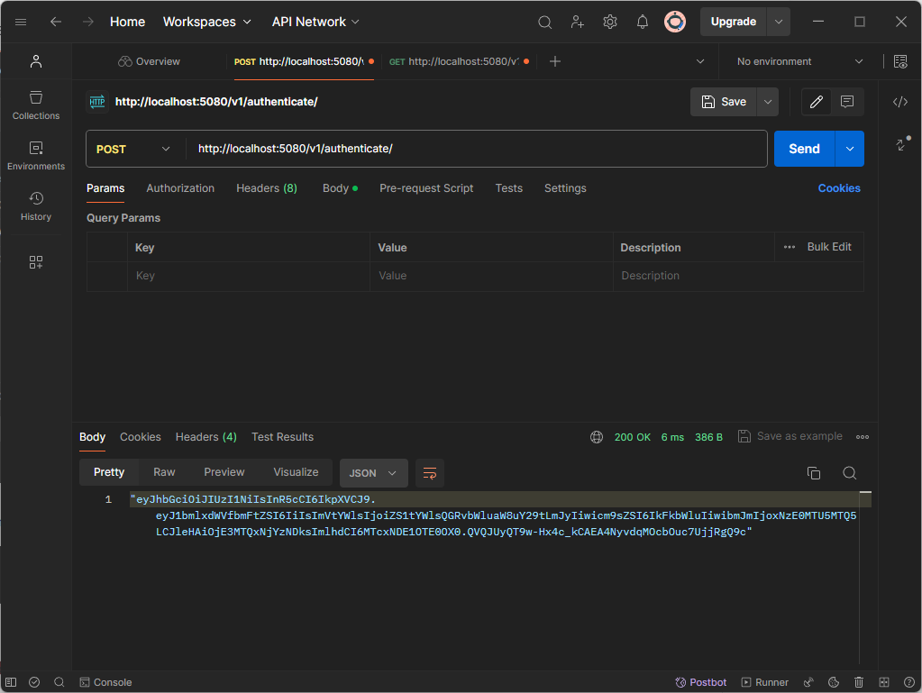Viewport: 922px width, 693px height.
Task: Click Save as example
Action: click(x=790, y=436)
